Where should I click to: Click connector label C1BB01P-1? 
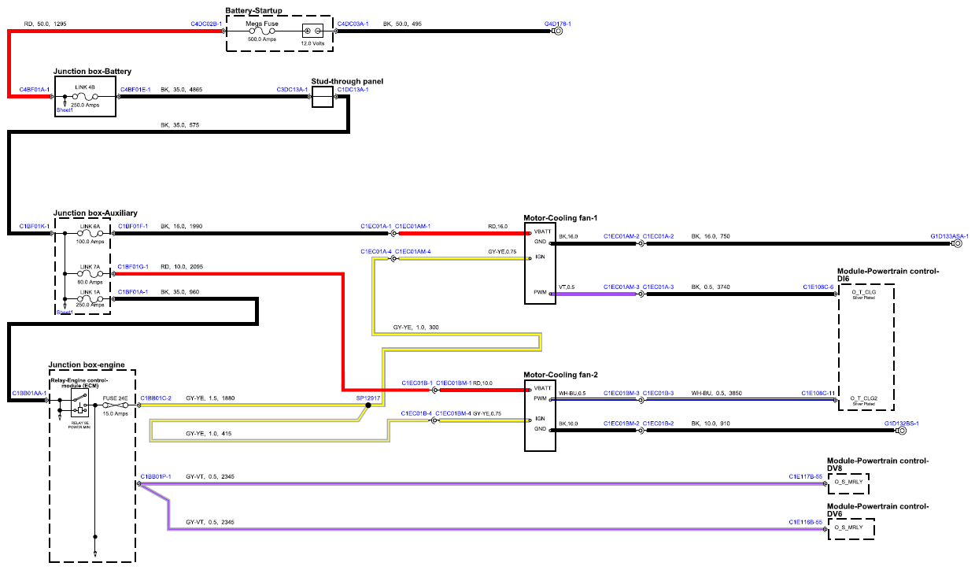(156, 476)
